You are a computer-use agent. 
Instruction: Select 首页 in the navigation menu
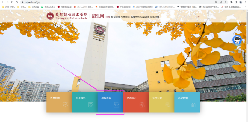click(108, 16)
